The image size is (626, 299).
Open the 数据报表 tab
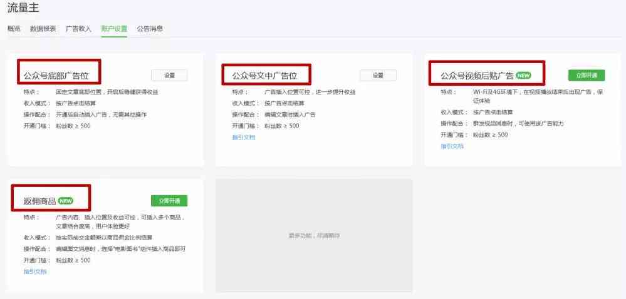43,29
